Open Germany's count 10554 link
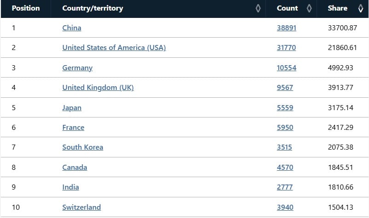 tap(287, 68)
